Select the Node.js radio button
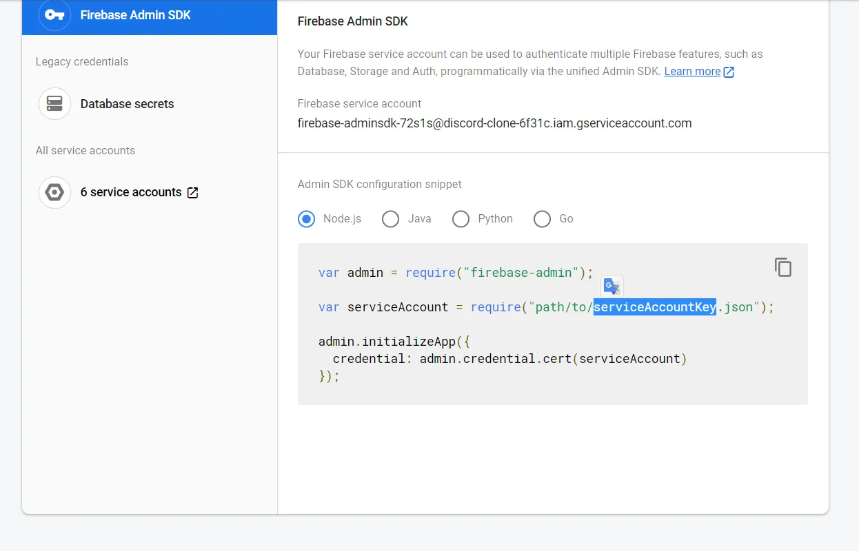This screenshot has height=551, width=859. [306, 219]
